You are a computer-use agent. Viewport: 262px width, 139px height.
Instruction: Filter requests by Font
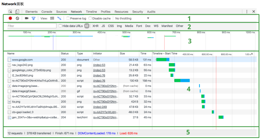[139, 26]
